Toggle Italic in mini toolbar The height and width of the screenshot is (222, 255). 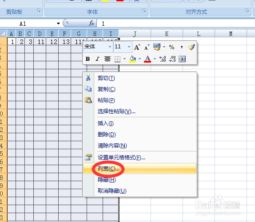point(97,59)
